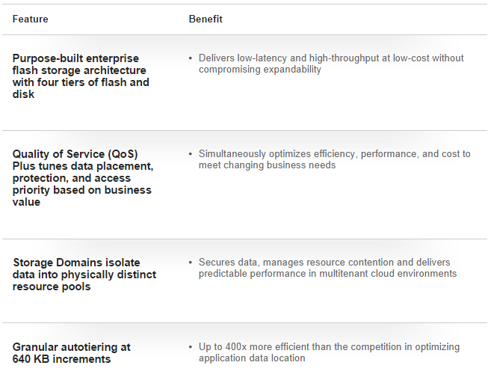Click the words 'resource pools' in Storage Domains row
Screen dimensions: 491x389
[x=52, y=287]
